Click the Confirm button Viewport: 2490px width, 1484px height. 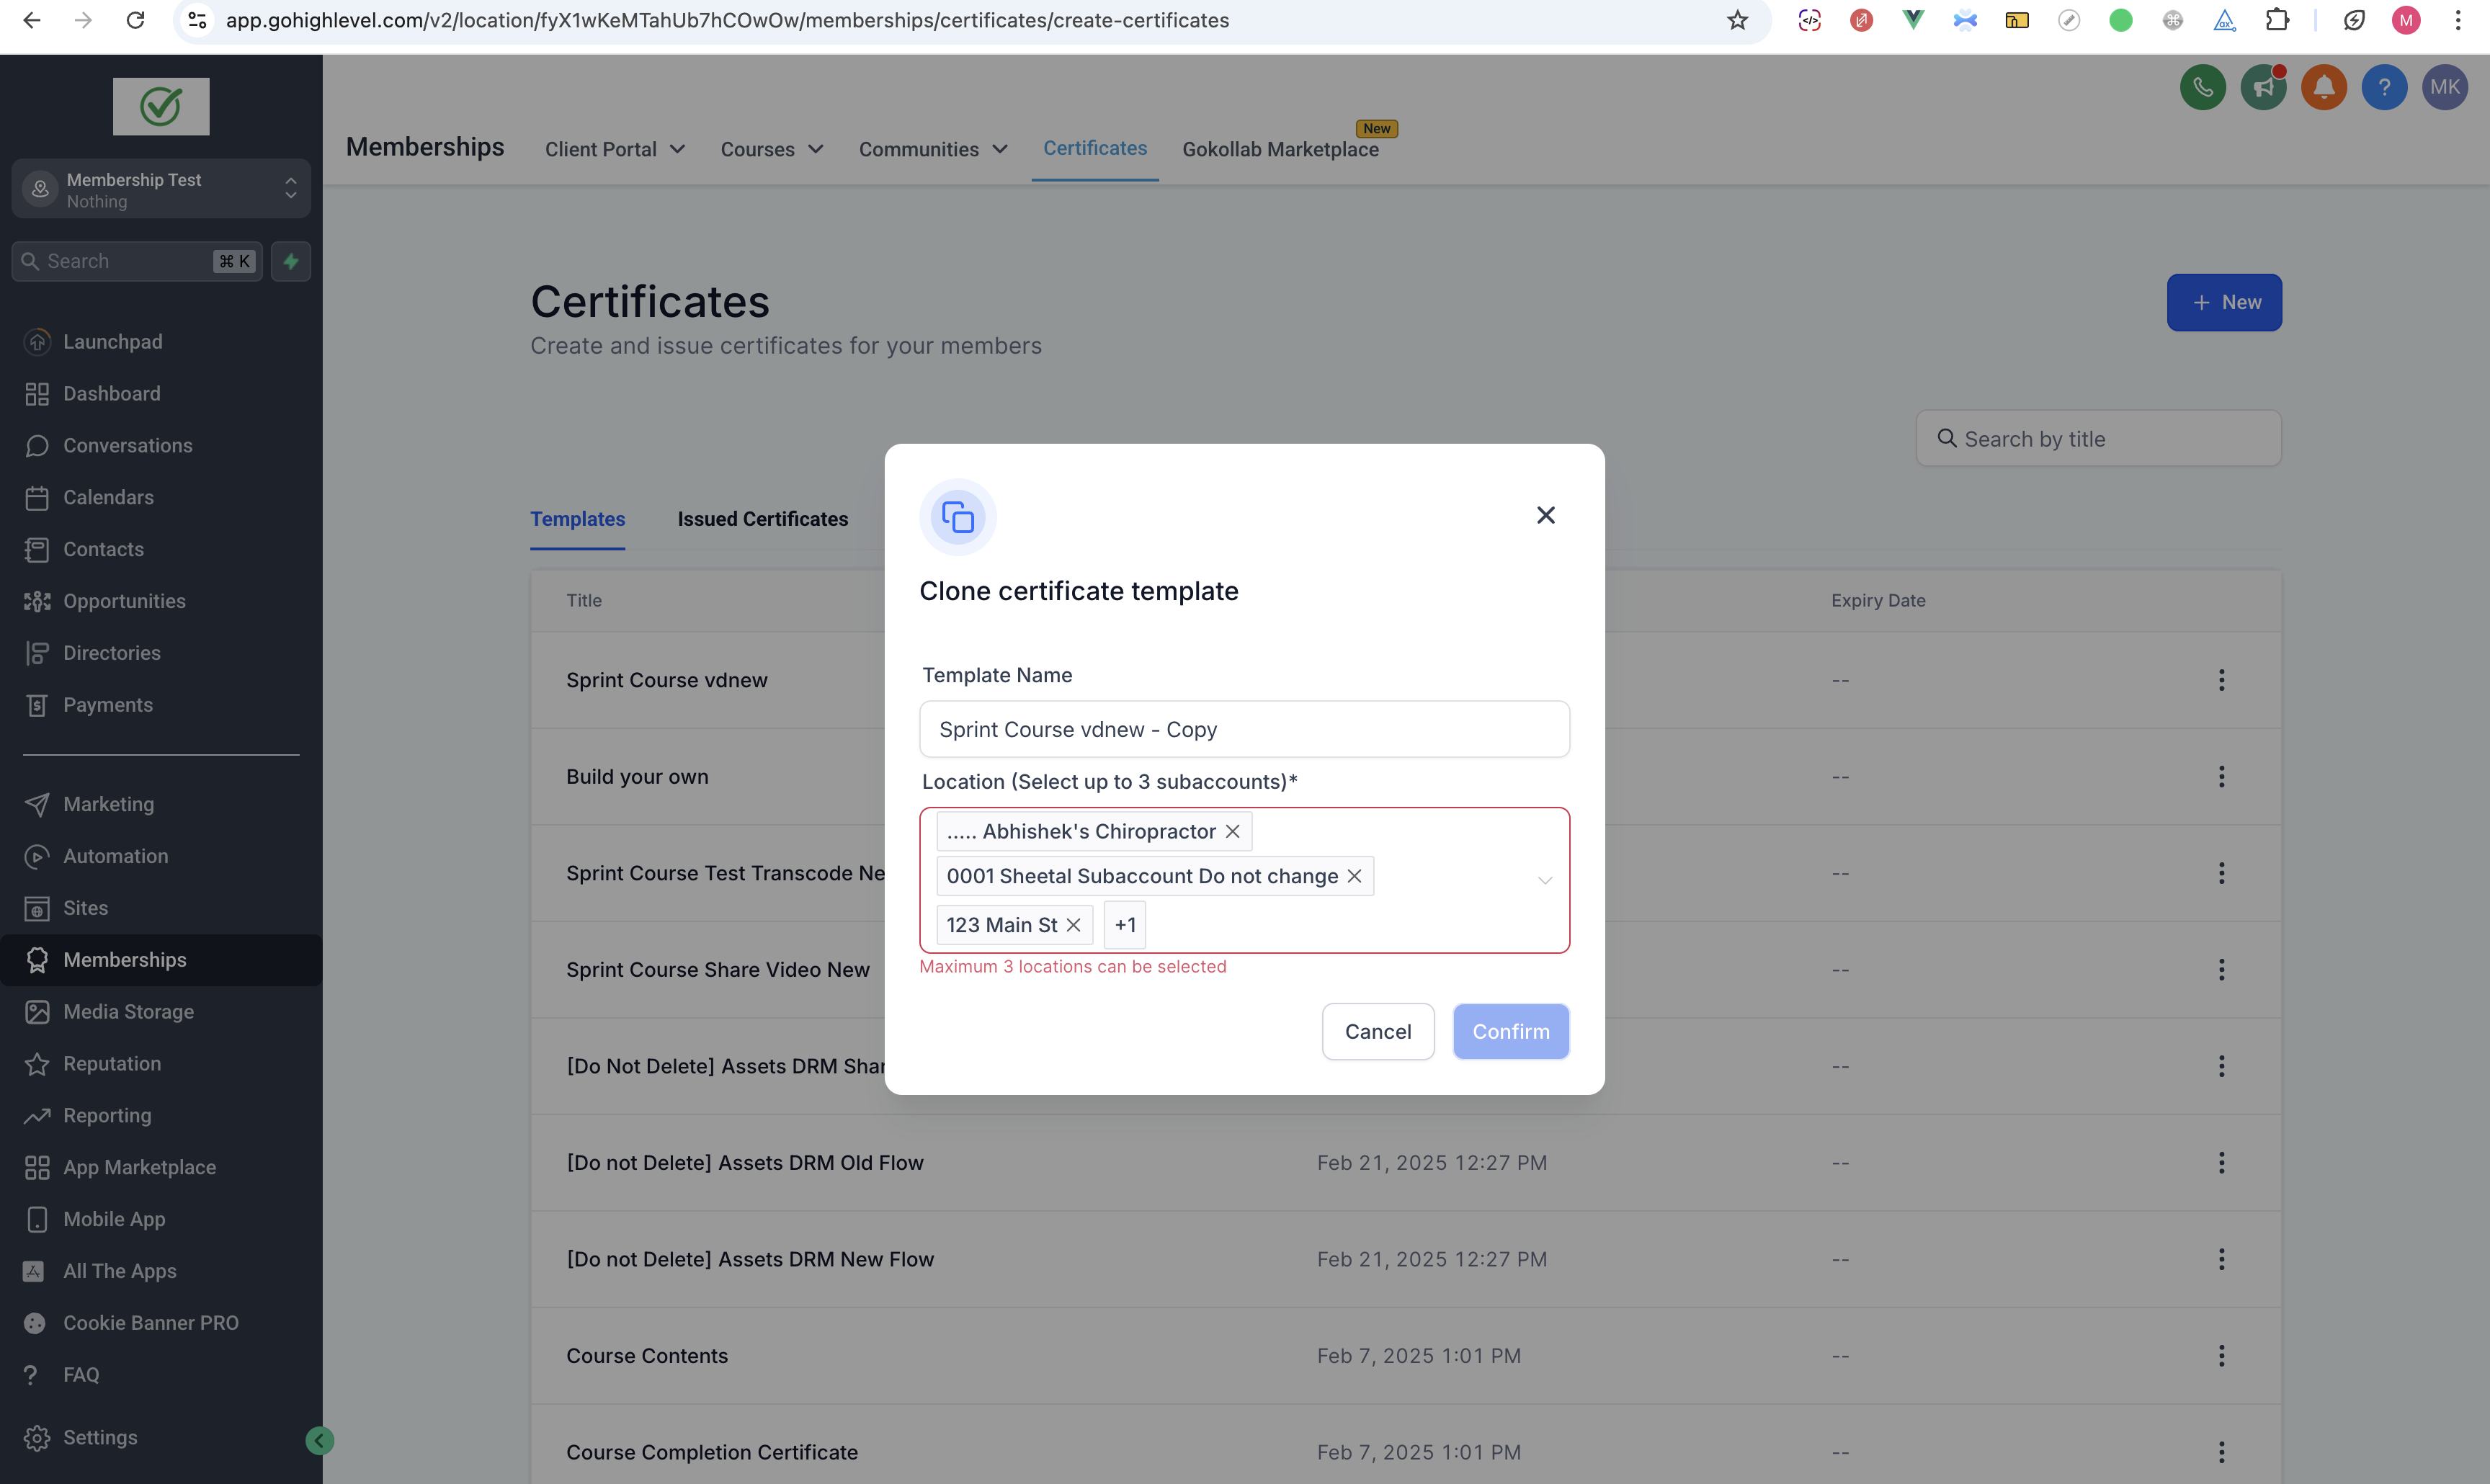coord(1510,1031)
